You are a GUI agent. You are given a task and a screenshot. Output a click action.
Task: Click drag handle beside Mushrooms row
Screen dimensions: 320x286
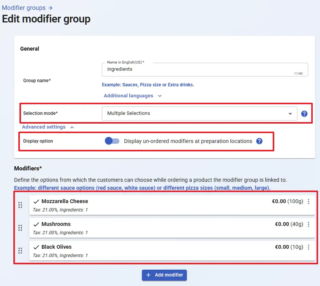coord(20,228)
